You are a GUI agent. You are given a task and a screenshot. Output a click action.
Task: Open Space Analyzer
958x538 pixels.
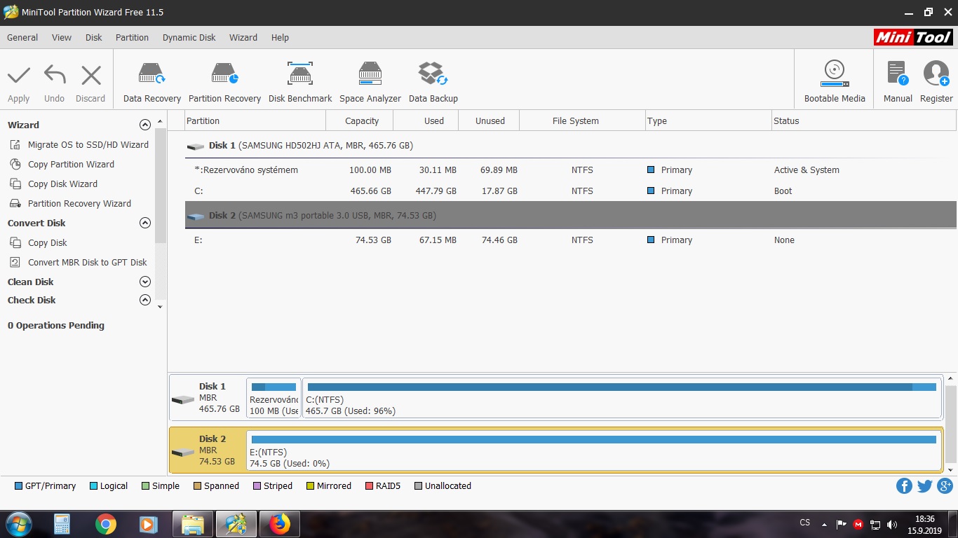click(x=370, y=82)
